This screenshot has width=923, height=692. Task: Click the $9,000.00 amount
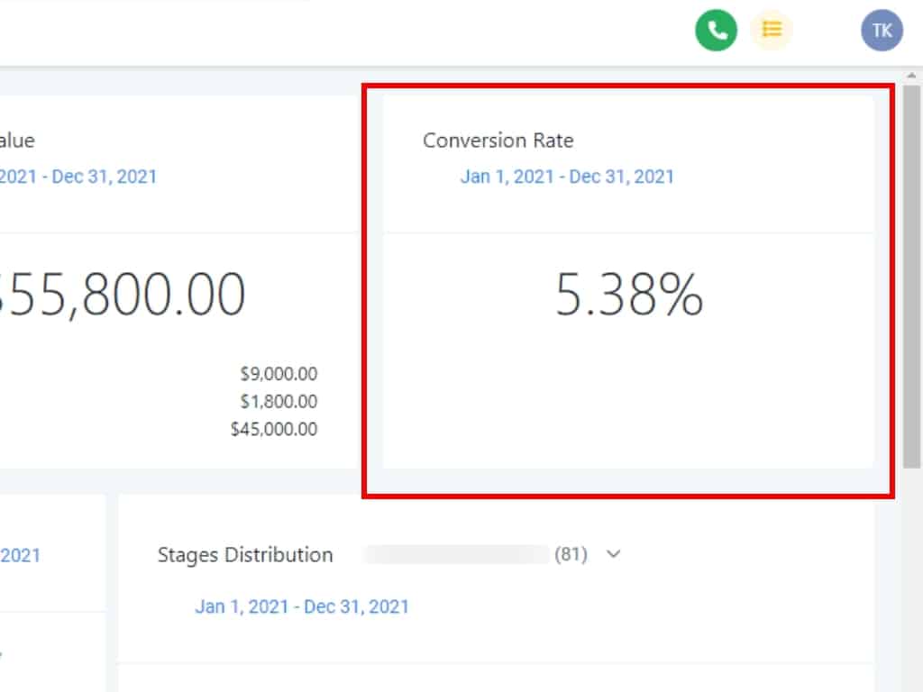279,374
